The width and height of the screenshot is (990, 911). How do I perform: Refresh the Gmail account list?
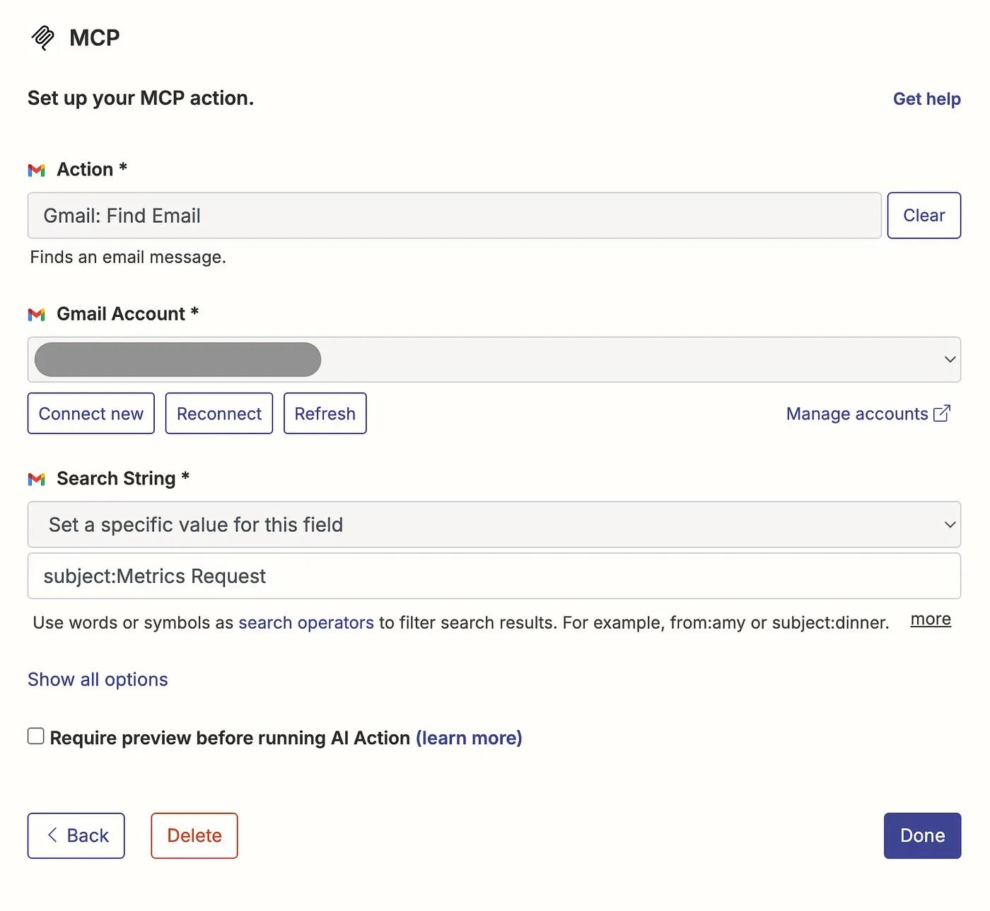tap(325, 414)
